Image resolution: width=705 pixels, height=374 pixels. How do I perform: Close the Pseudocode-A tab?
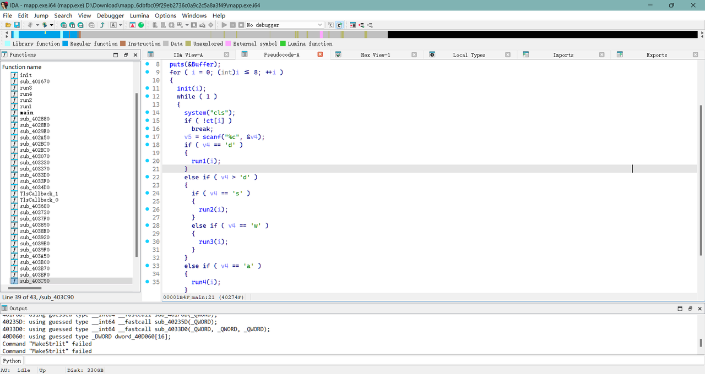[x=320, y=54]
